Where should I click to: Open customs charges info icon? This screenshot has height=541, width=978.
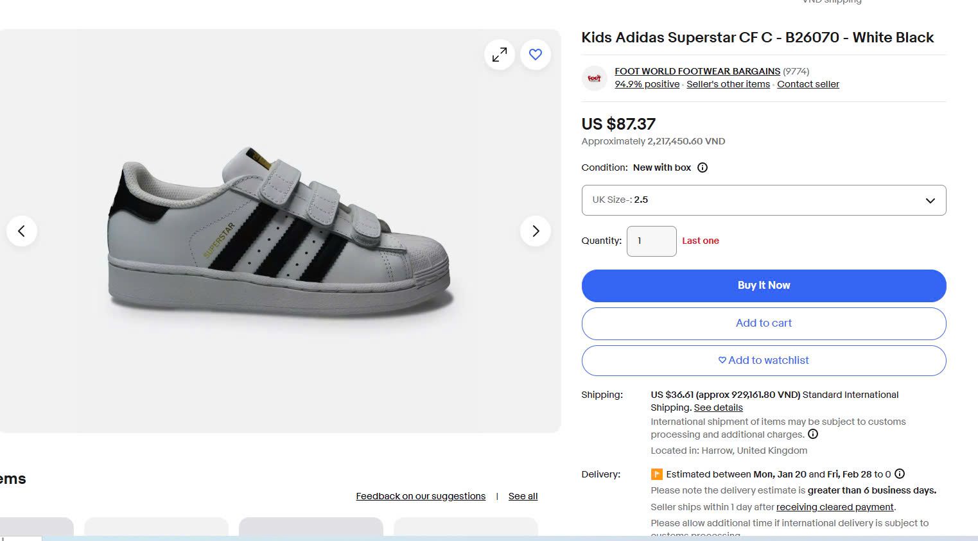click(x=813, y=434)
